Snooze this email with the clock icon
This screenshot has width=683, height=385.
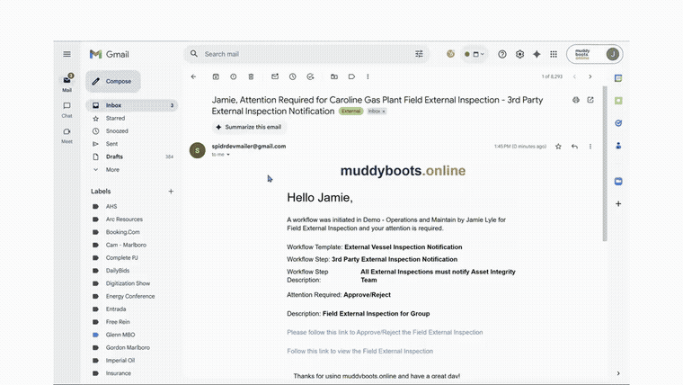[x=293, y=76]
